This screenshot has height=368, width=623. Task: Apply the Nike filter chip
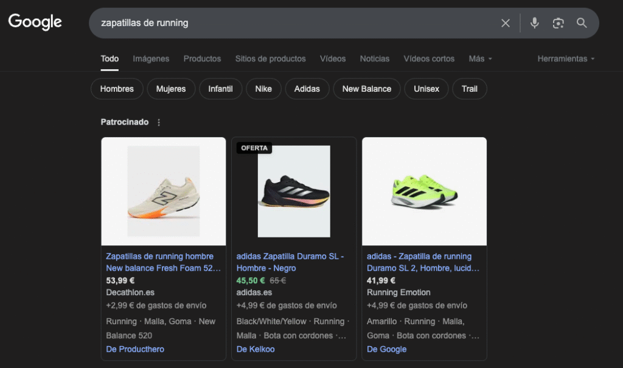(263, 89)
